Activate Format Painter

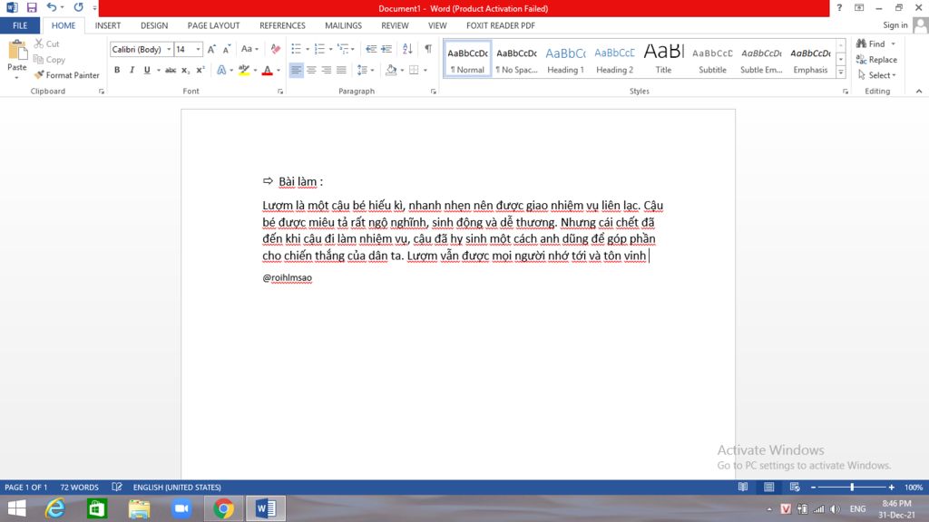tap(66, 75)
